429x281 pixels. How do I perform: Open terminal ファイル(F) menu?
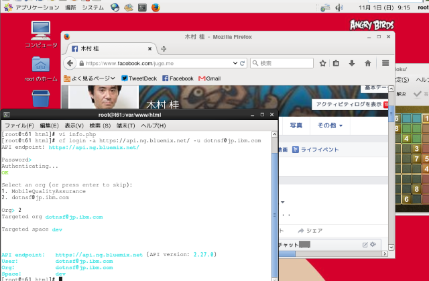(19, 125)
